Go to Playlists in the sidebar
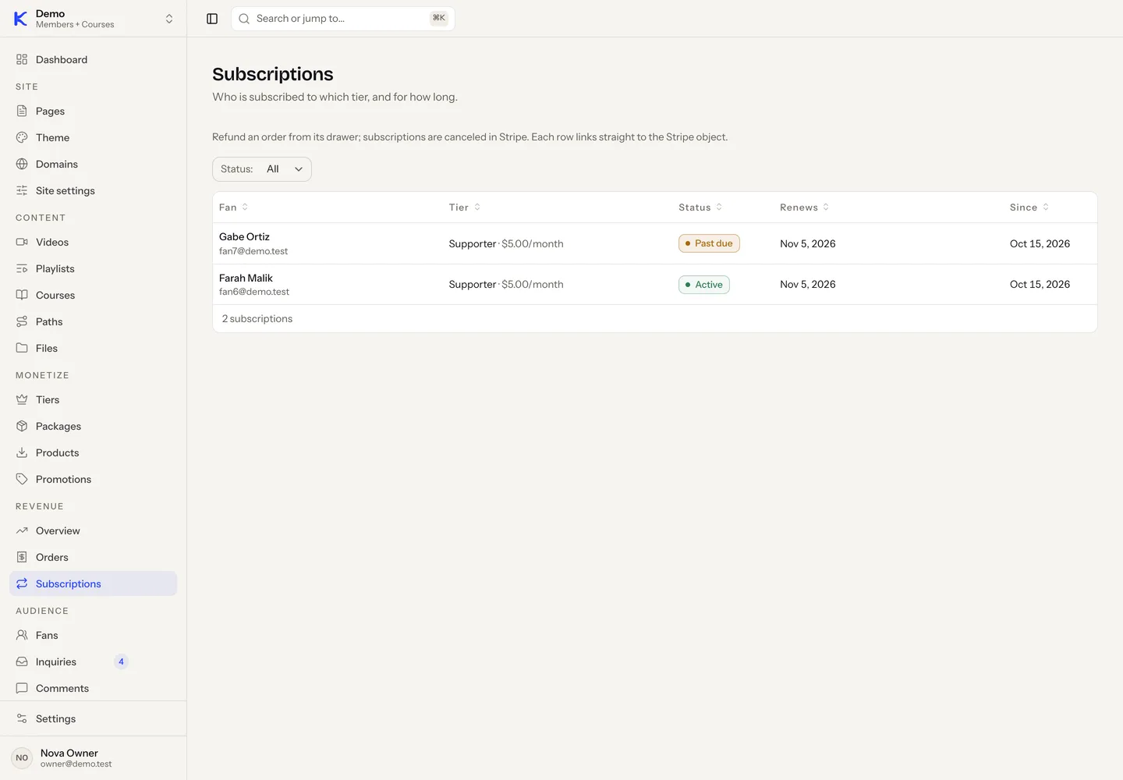 click(94, 268)
